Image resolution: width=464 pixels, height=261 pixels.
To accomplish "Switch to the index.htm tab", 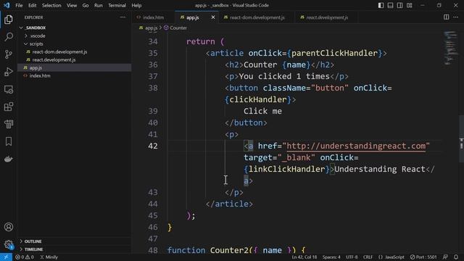I will (x=153, y=17).
